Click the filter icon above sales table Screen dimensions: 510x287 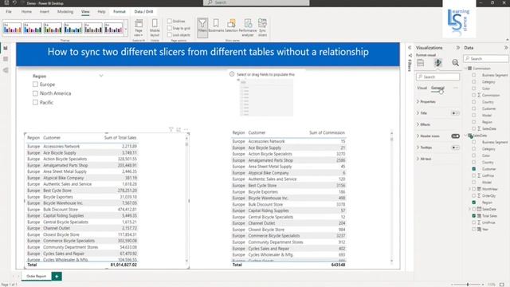tap(171, 129)
